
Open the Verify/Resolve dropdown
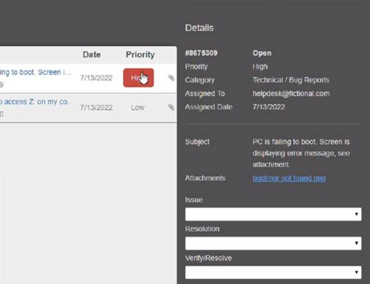click(x=273, y=273)
